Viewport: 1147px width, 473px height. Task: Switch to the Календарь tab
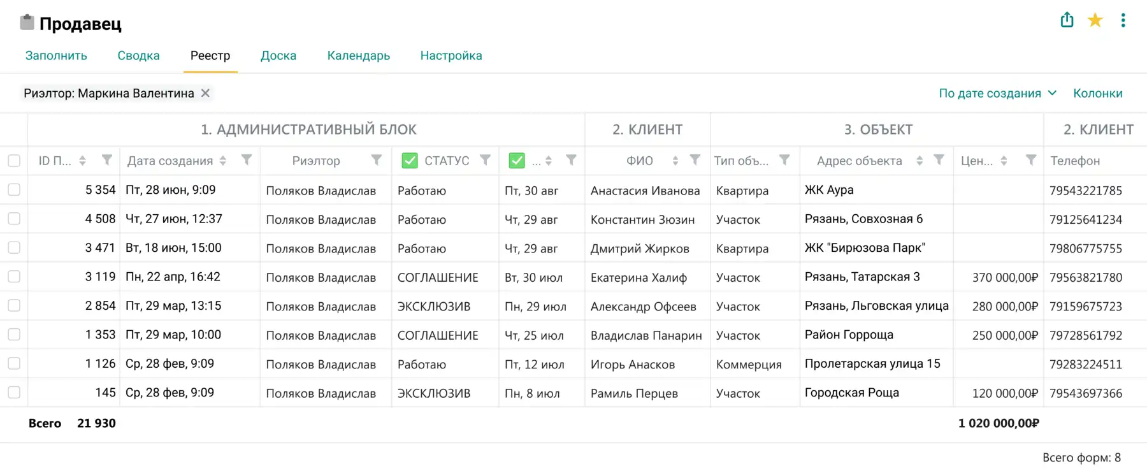[x=358, y=55]
